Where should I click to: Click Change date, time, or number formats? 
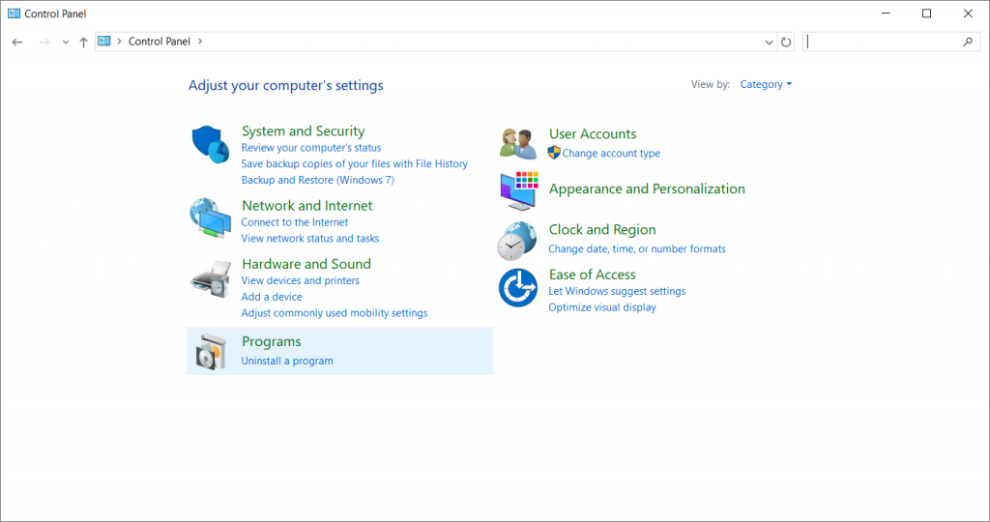pyautogui.click(x=637, y=248)
